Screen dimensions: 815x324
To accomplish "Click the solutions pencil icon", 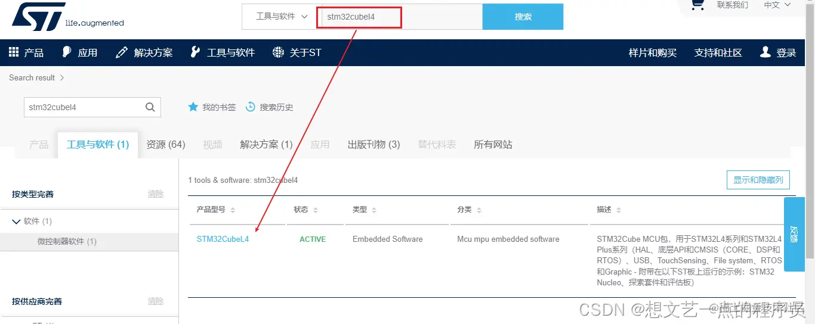I will coord(121,52).
